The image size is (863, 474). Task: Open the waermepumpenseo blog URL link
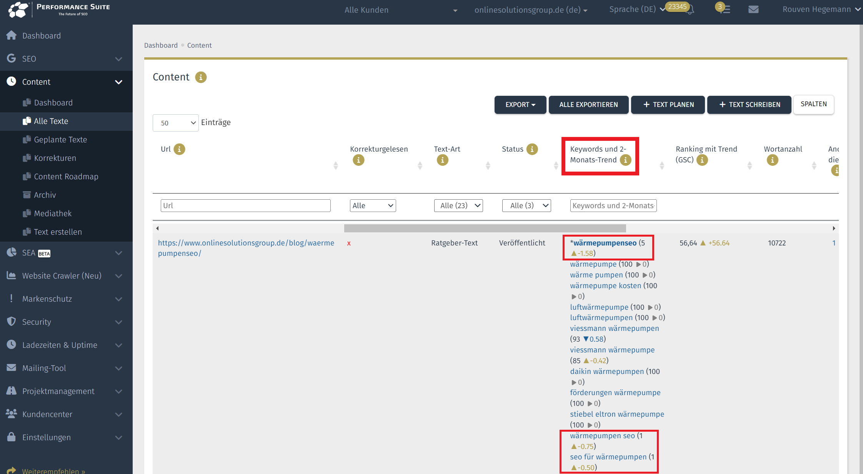click(246, 248)
